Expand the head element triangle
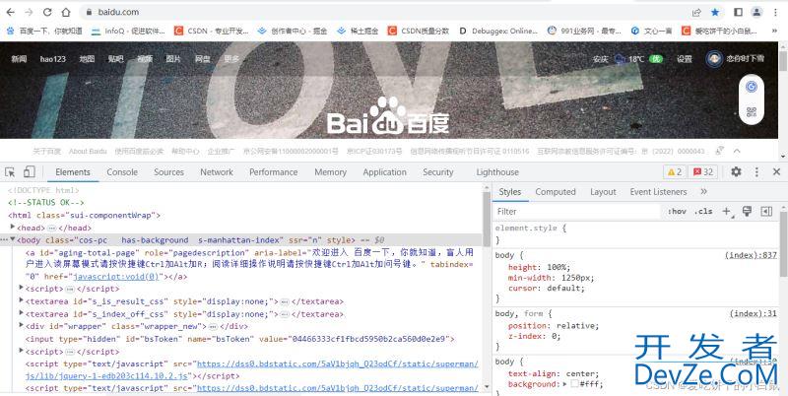788x396 pixels. [12, 228]
